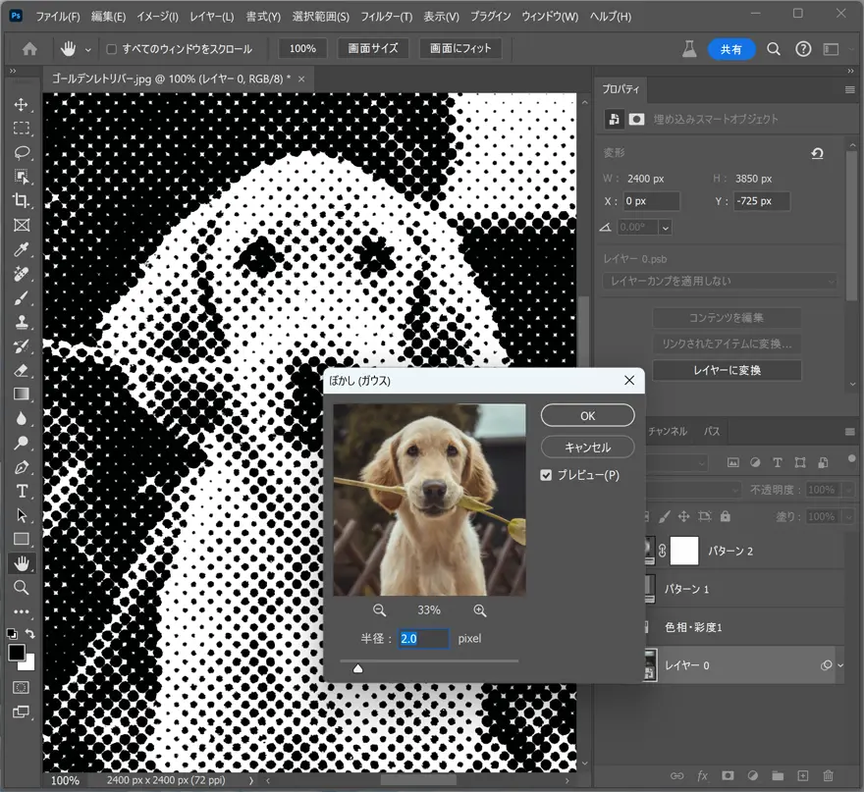The height and width of the screenshot is (792, 864).
Task: Expand the collapsed toolbar double-arrow
Action: 12,71
